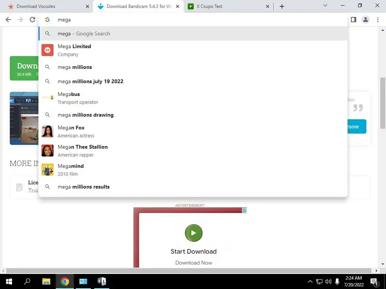This screenshot has height=289, width=386.
Task: Open Windows taskbar search
Action: click(27, 281)
